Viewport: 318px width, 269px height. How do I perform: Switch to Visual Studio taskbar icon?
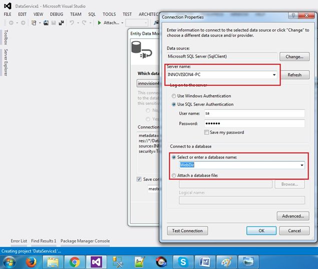(96, 262)
